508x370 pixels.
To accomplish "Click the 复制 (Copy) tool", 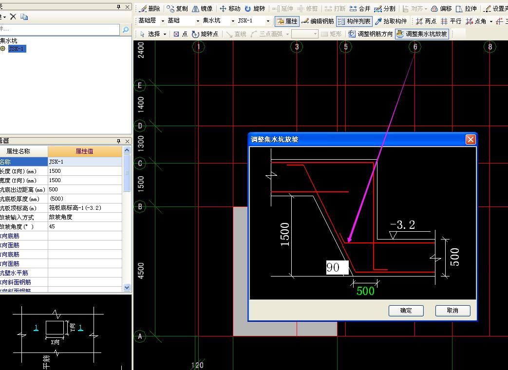I will [177, 9].
